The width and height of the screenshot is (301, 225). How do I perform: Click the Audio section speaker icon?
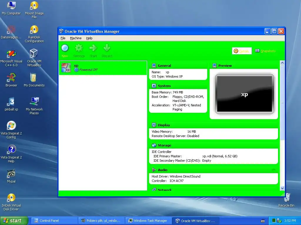[154, 170]
